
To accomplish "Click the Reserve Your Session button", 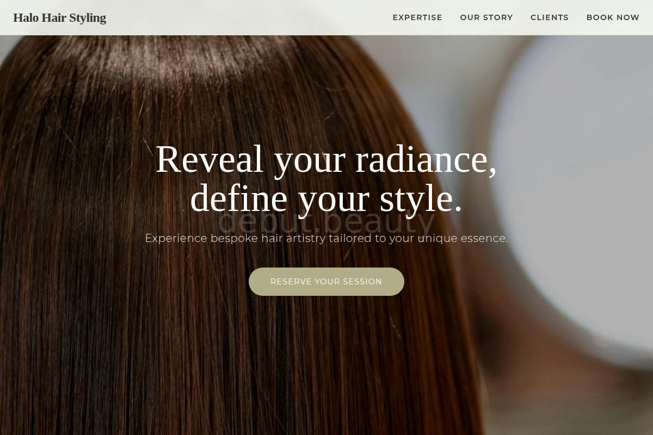I will (x=326, y=282).
